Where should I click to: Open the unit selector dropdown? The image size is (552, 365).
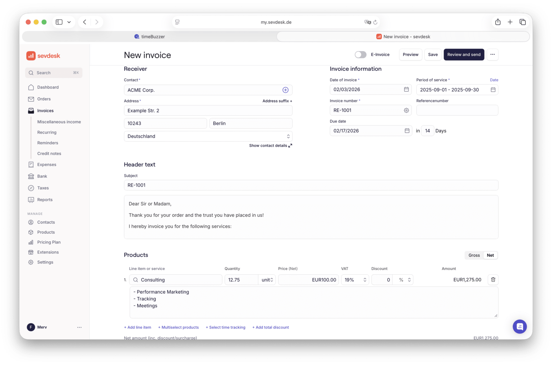(267, 280)
